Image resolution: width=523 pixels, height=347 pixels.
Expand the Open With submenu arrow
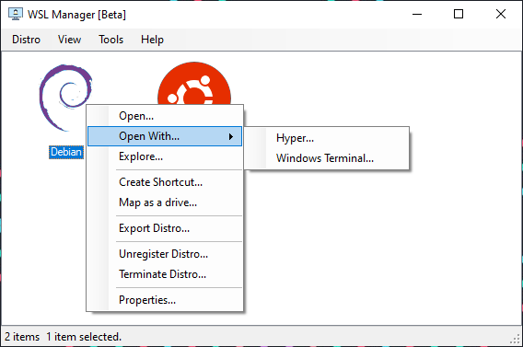[x=231, y=136]
